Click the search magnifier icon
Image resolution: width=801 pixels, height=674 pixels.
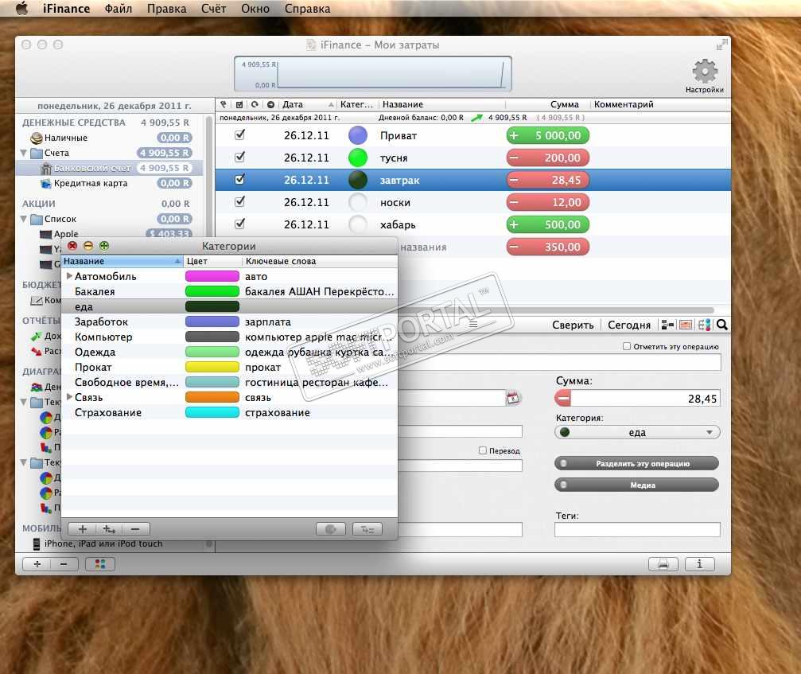721,325
